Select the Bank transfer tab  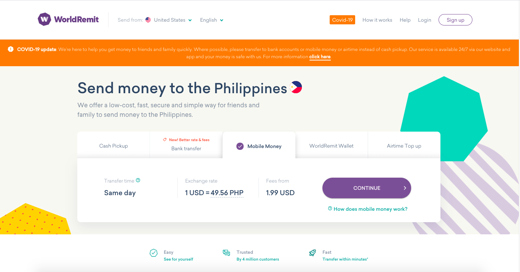point(186,145)
